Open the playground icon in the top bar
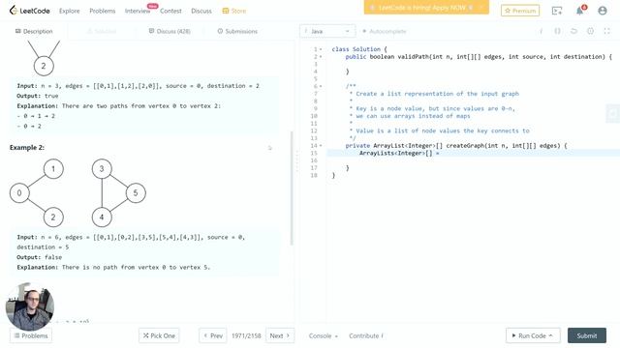Image resolution: width=620 pixels, height=348 pixels. point(557,11)
